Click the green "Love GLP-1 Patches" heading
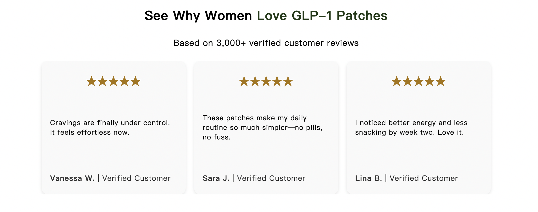This screenshot has width=538, height=212. (322, 15)
